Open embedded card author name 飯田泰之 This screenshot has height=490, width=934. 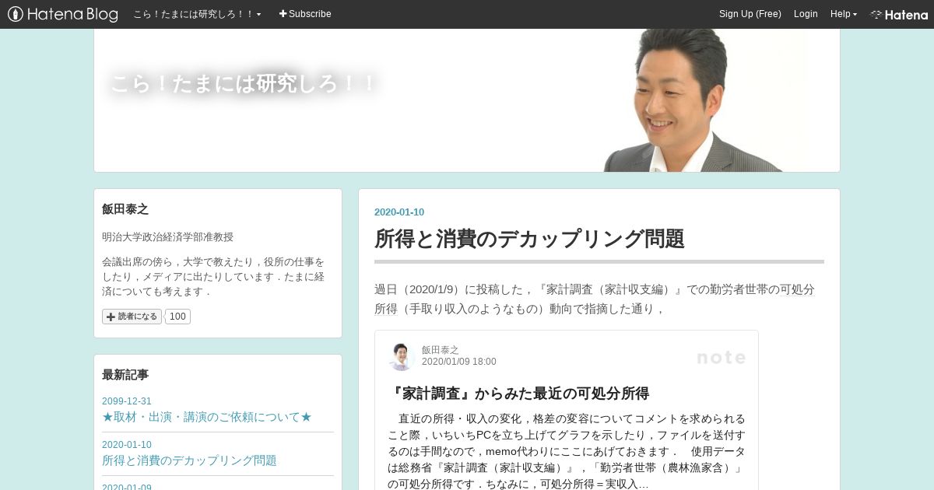(441, 350)
